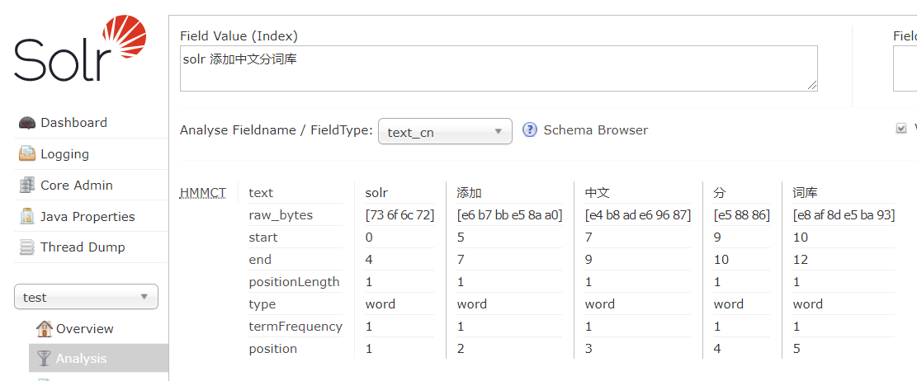Click position value '5' for 词库
The image size is (917, 381).
pos(796,348)
